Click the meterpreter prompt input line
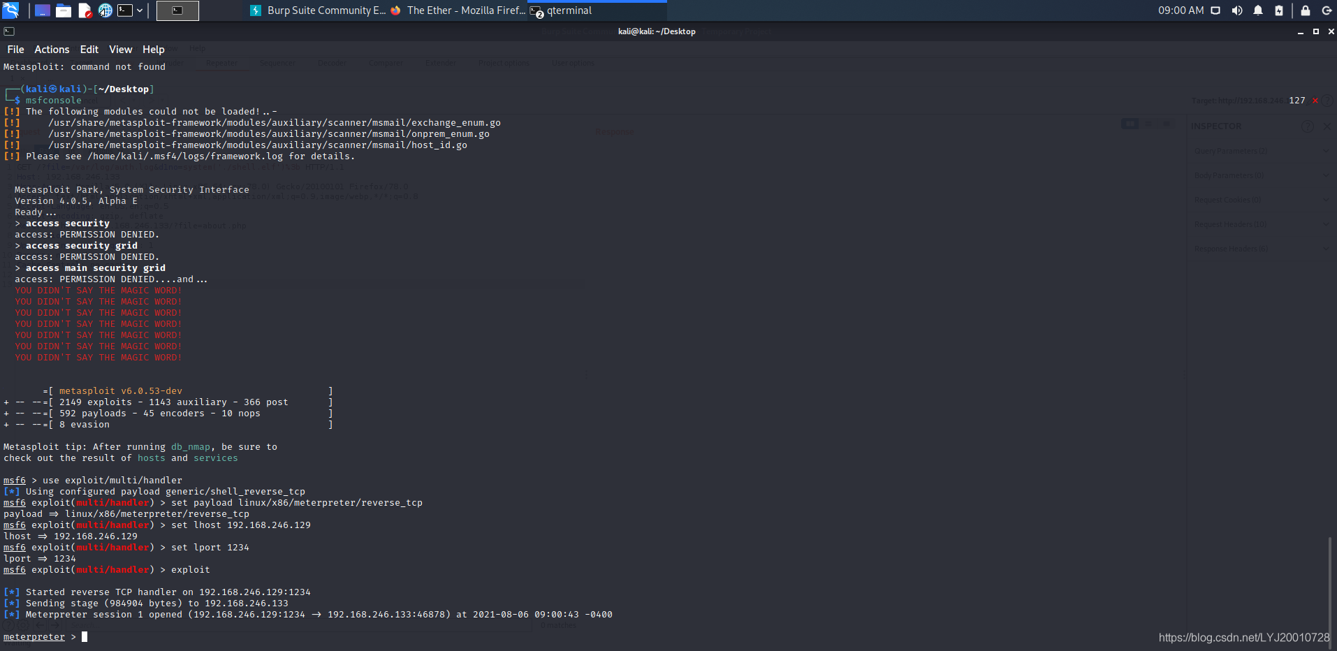The height and width of the screenshot is (651, 1337). click(45, 637)
